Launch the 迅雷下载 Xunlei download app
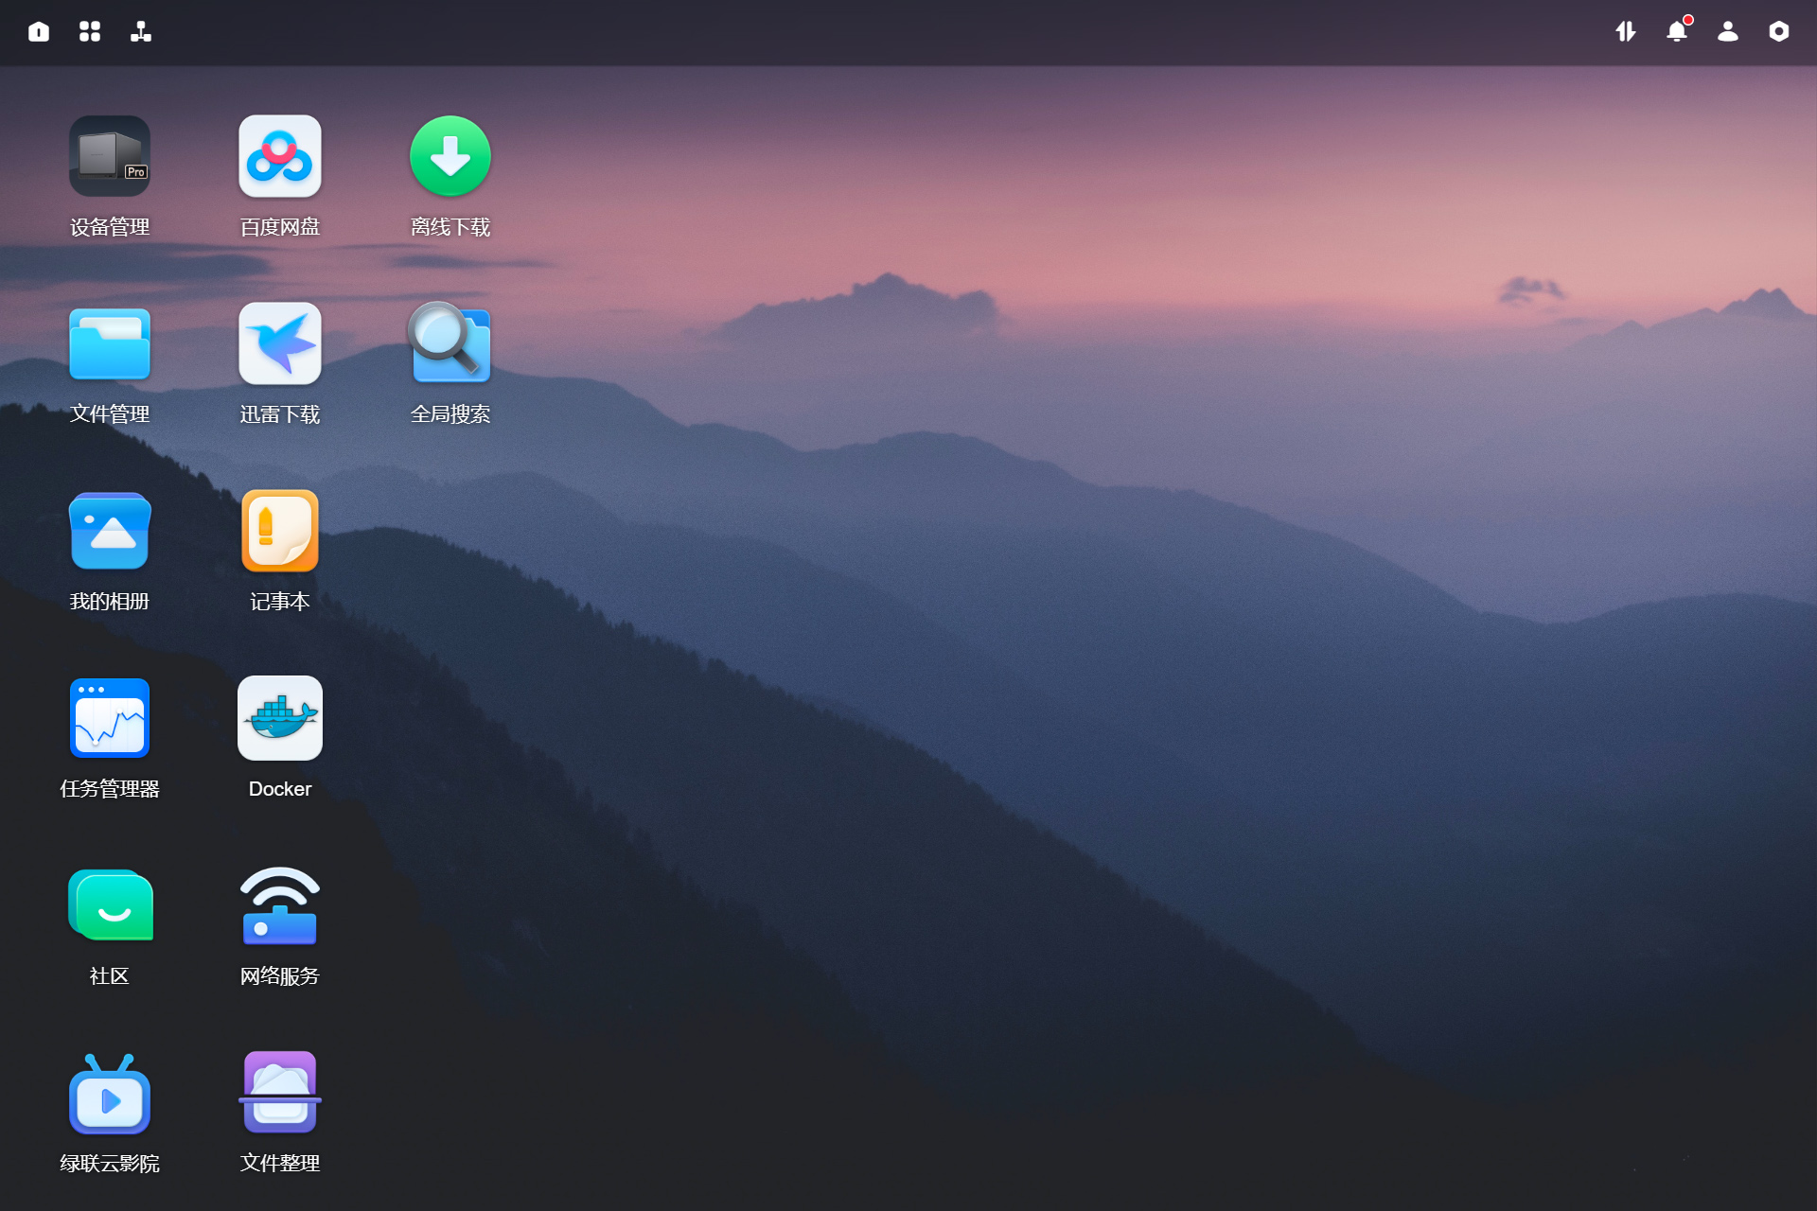This screenshot has width=1817, height=1211. pos(279,344)
